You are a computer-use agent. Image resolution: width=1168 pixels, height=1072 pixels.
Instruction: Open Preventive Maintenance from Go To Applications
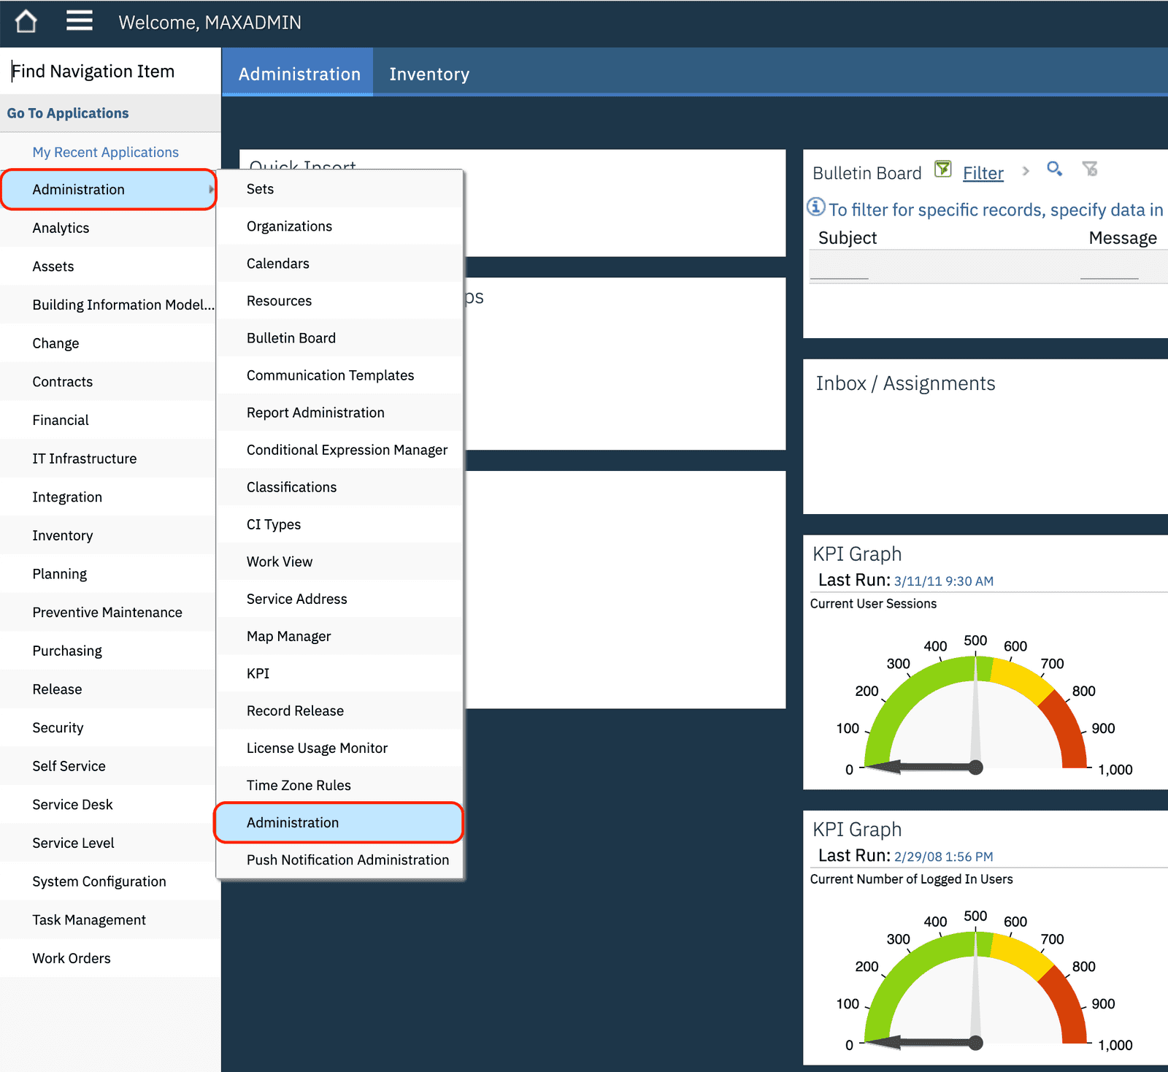click(107, 612)
